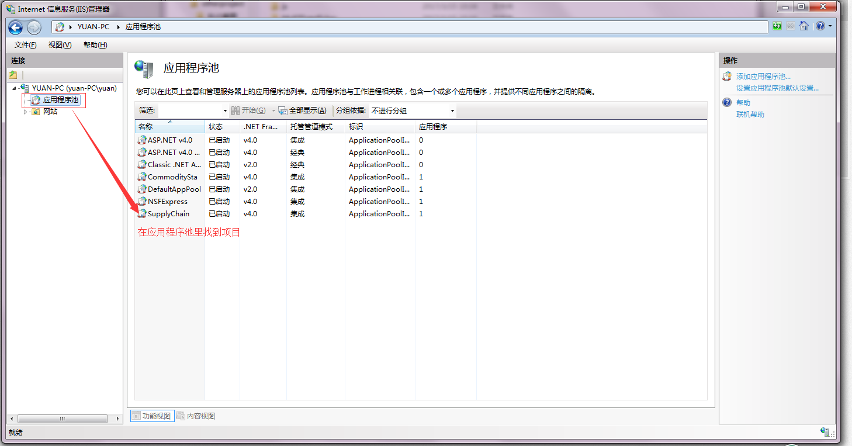Select 网站 in connections tree

coord(50,112)
